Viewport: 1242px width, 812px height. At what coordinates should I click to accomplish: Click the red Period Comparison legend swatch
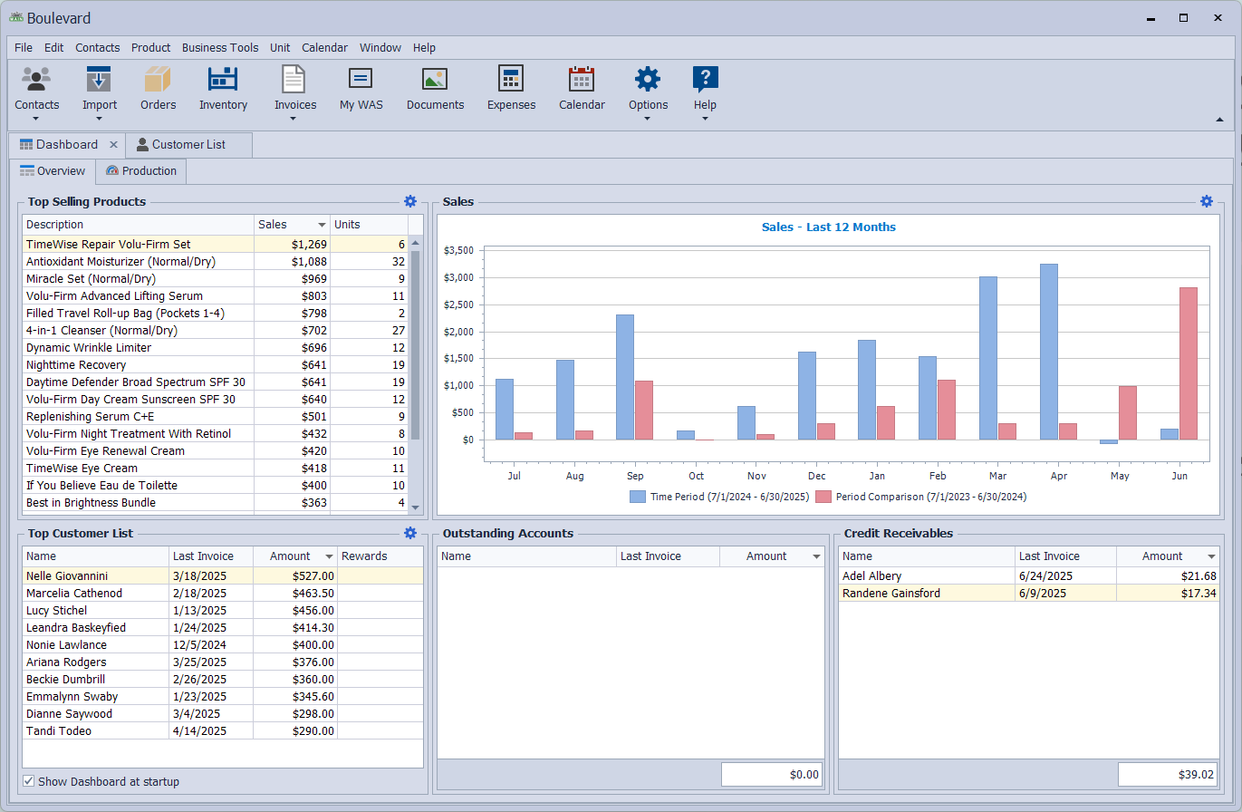click(823, 497)
